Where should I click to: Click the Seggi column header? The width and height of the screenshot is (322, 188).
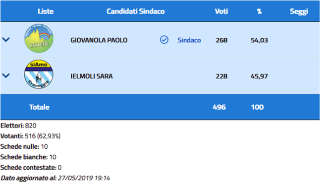[x=299, y=12]
